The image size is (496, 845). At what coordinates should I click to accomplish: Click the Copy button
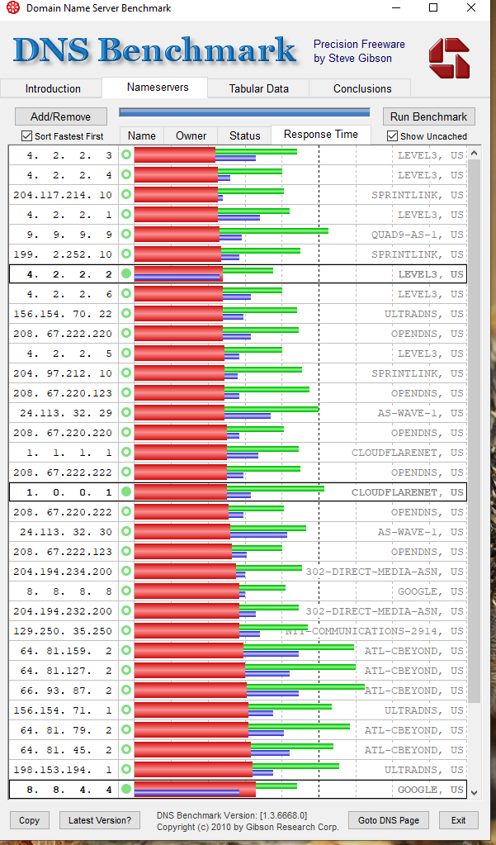pos(29,820)
